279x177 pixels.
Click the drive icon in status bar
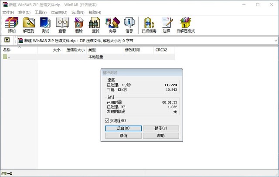[4, 174]
